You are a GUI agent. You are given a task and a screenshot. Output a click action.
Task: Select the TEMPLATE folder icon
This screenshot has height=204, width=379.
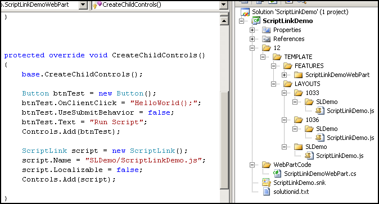(277, 57)
